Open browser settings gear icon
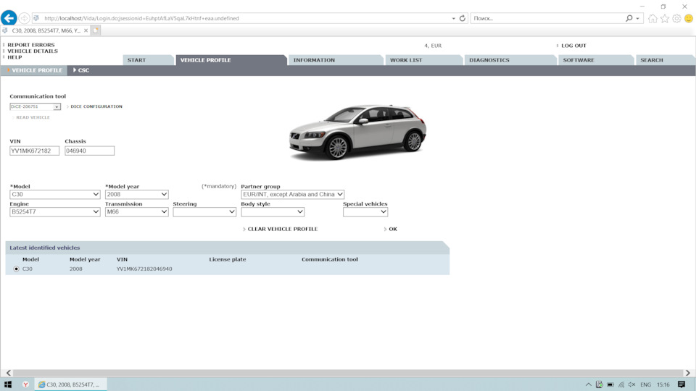 coord(676,18)
